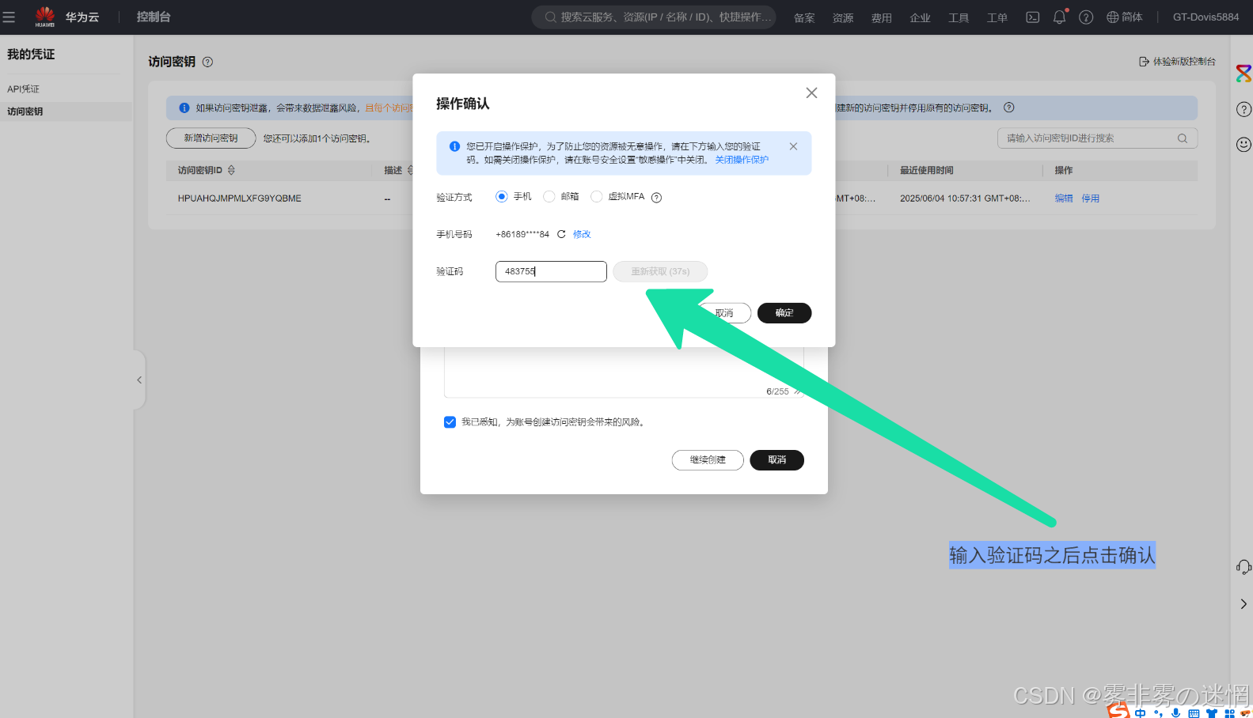
Task: Click the 验证码 input field
Action: tap(551, 271)
